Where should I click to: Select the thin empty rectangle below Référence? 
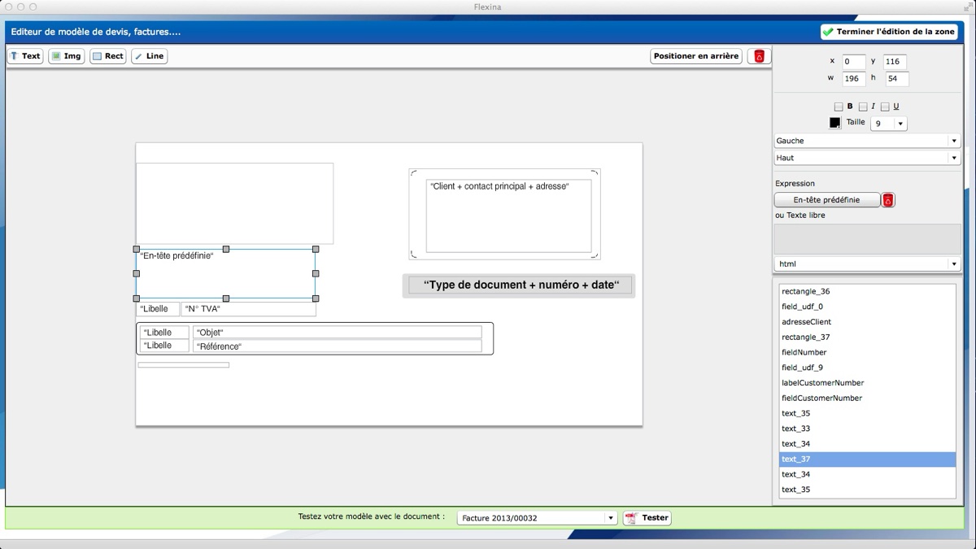click(x=184, y=365)
